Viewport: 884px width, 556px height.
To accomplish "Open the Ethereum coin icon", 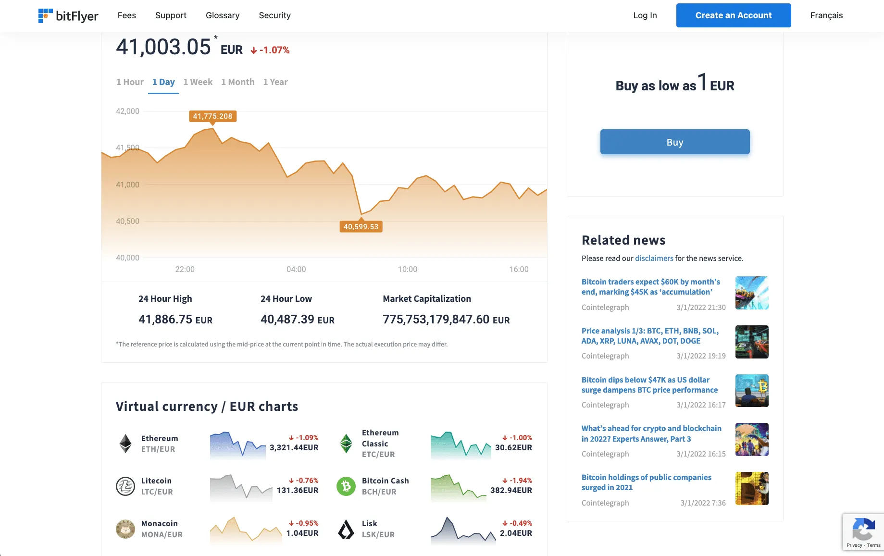I will click(x=125, y=444).
